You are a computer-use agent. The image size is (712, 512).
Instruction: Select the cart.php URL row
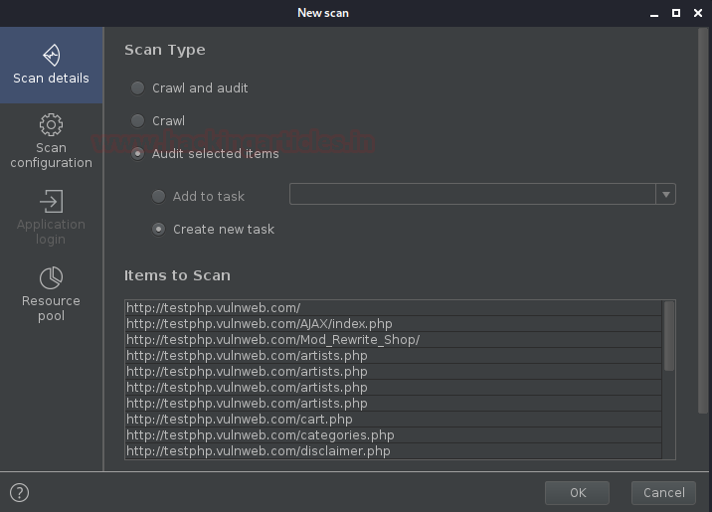coord(393,419)
